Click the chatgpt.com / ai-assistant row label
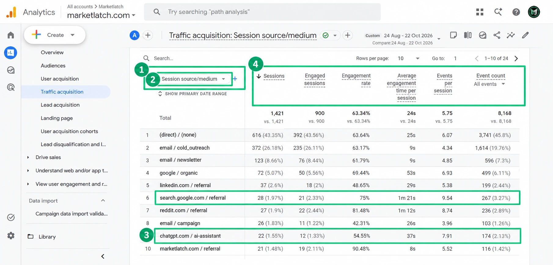The image size is (553, 265). pos(190,236)
